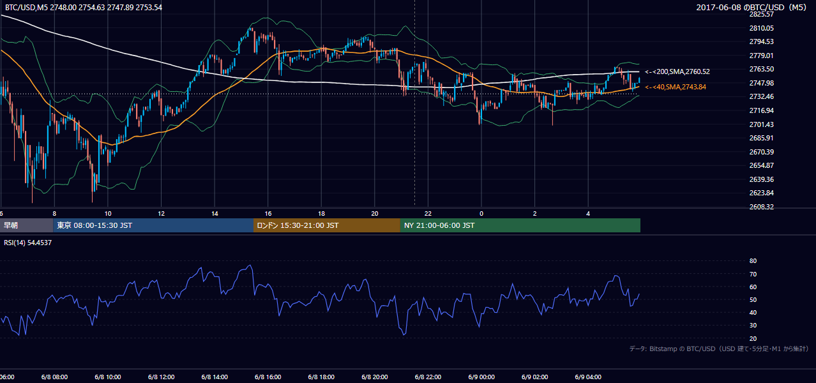This screenshot has height=383, width=816.
Task: Select the 200 SMA label 2760.52
Action: point(677,72)
